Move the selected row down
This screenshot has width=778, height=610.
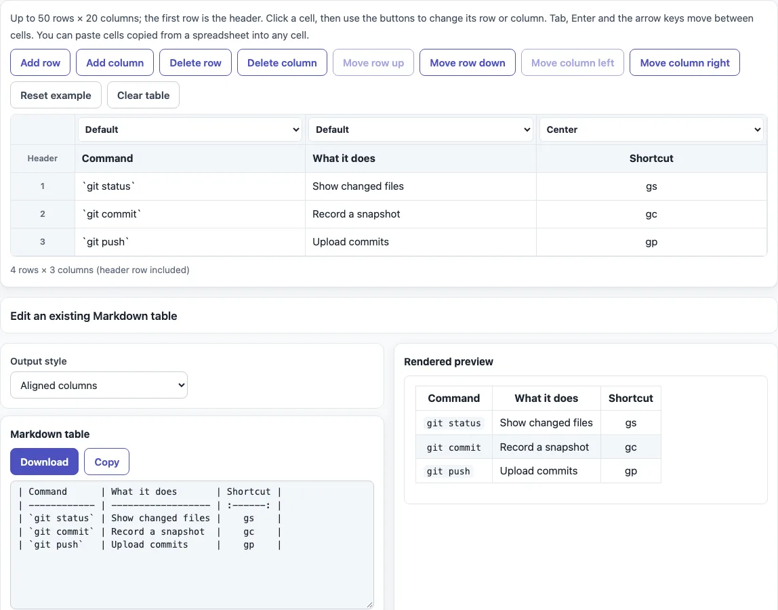pyautogui.click(x=468, y=62)
